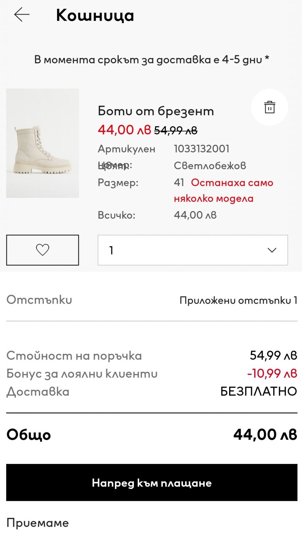The width and height of the screenshot is (302, 537).
Task: View "Приложени отстъпки 1" details
Action: [238, 300]
